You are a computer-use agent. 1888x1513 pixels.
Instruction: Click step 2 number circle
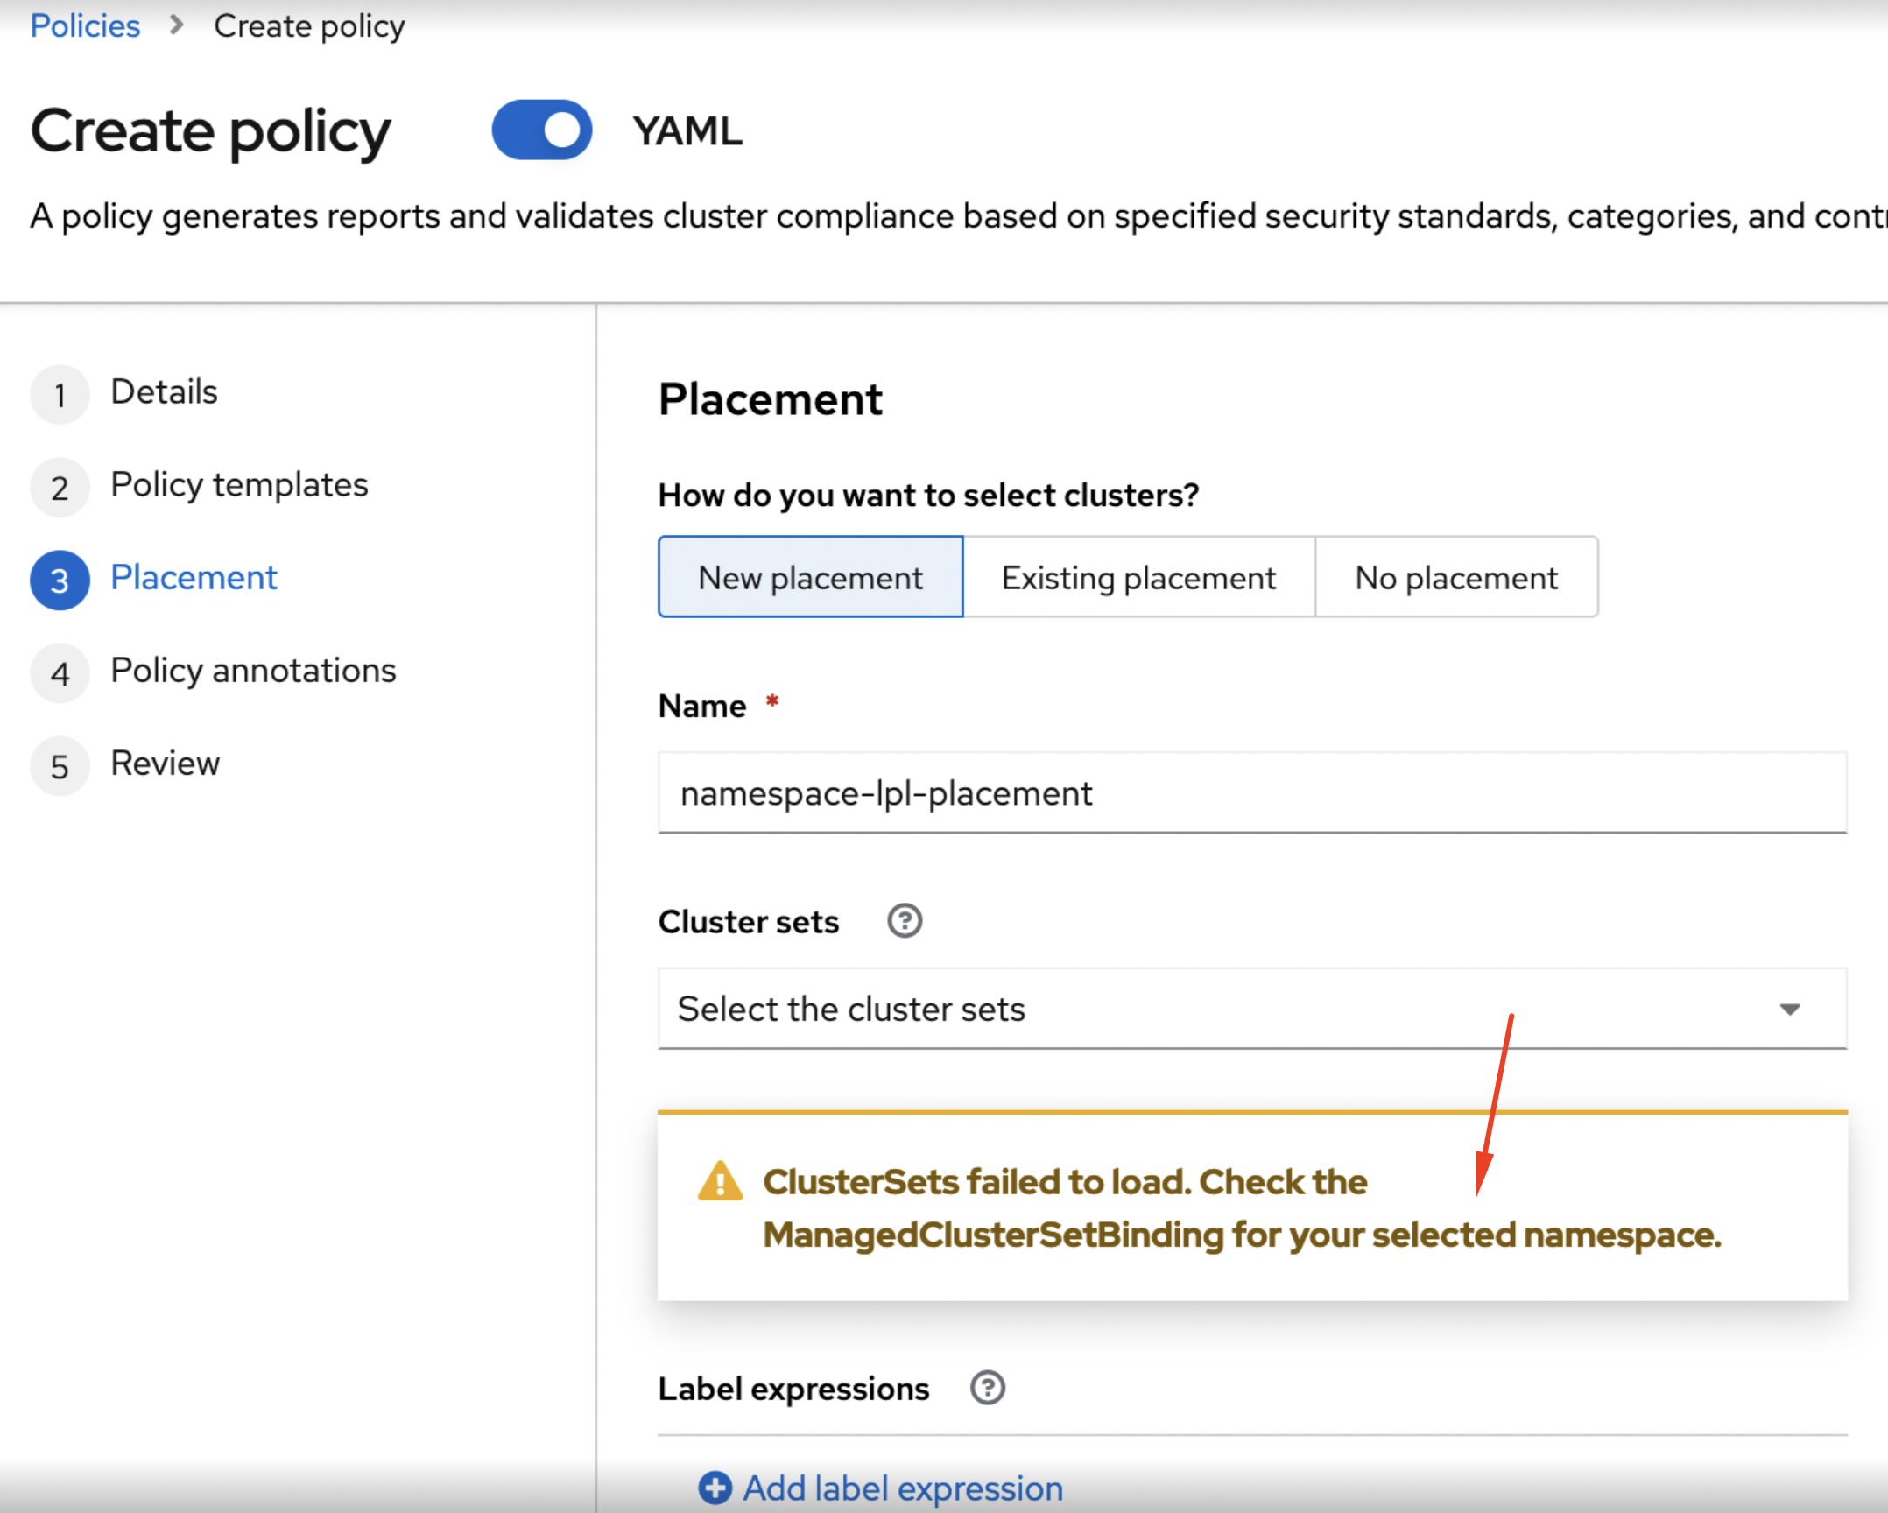tap(60, 488)
